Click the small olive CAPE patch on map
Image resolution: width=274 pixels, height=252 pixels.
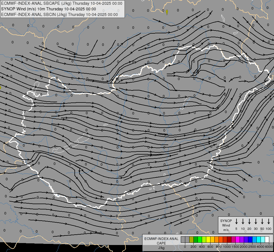[x=167, y=12]
